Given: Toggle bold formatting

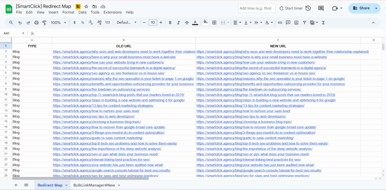Looking at the screenshot, I should coord(170,23).
